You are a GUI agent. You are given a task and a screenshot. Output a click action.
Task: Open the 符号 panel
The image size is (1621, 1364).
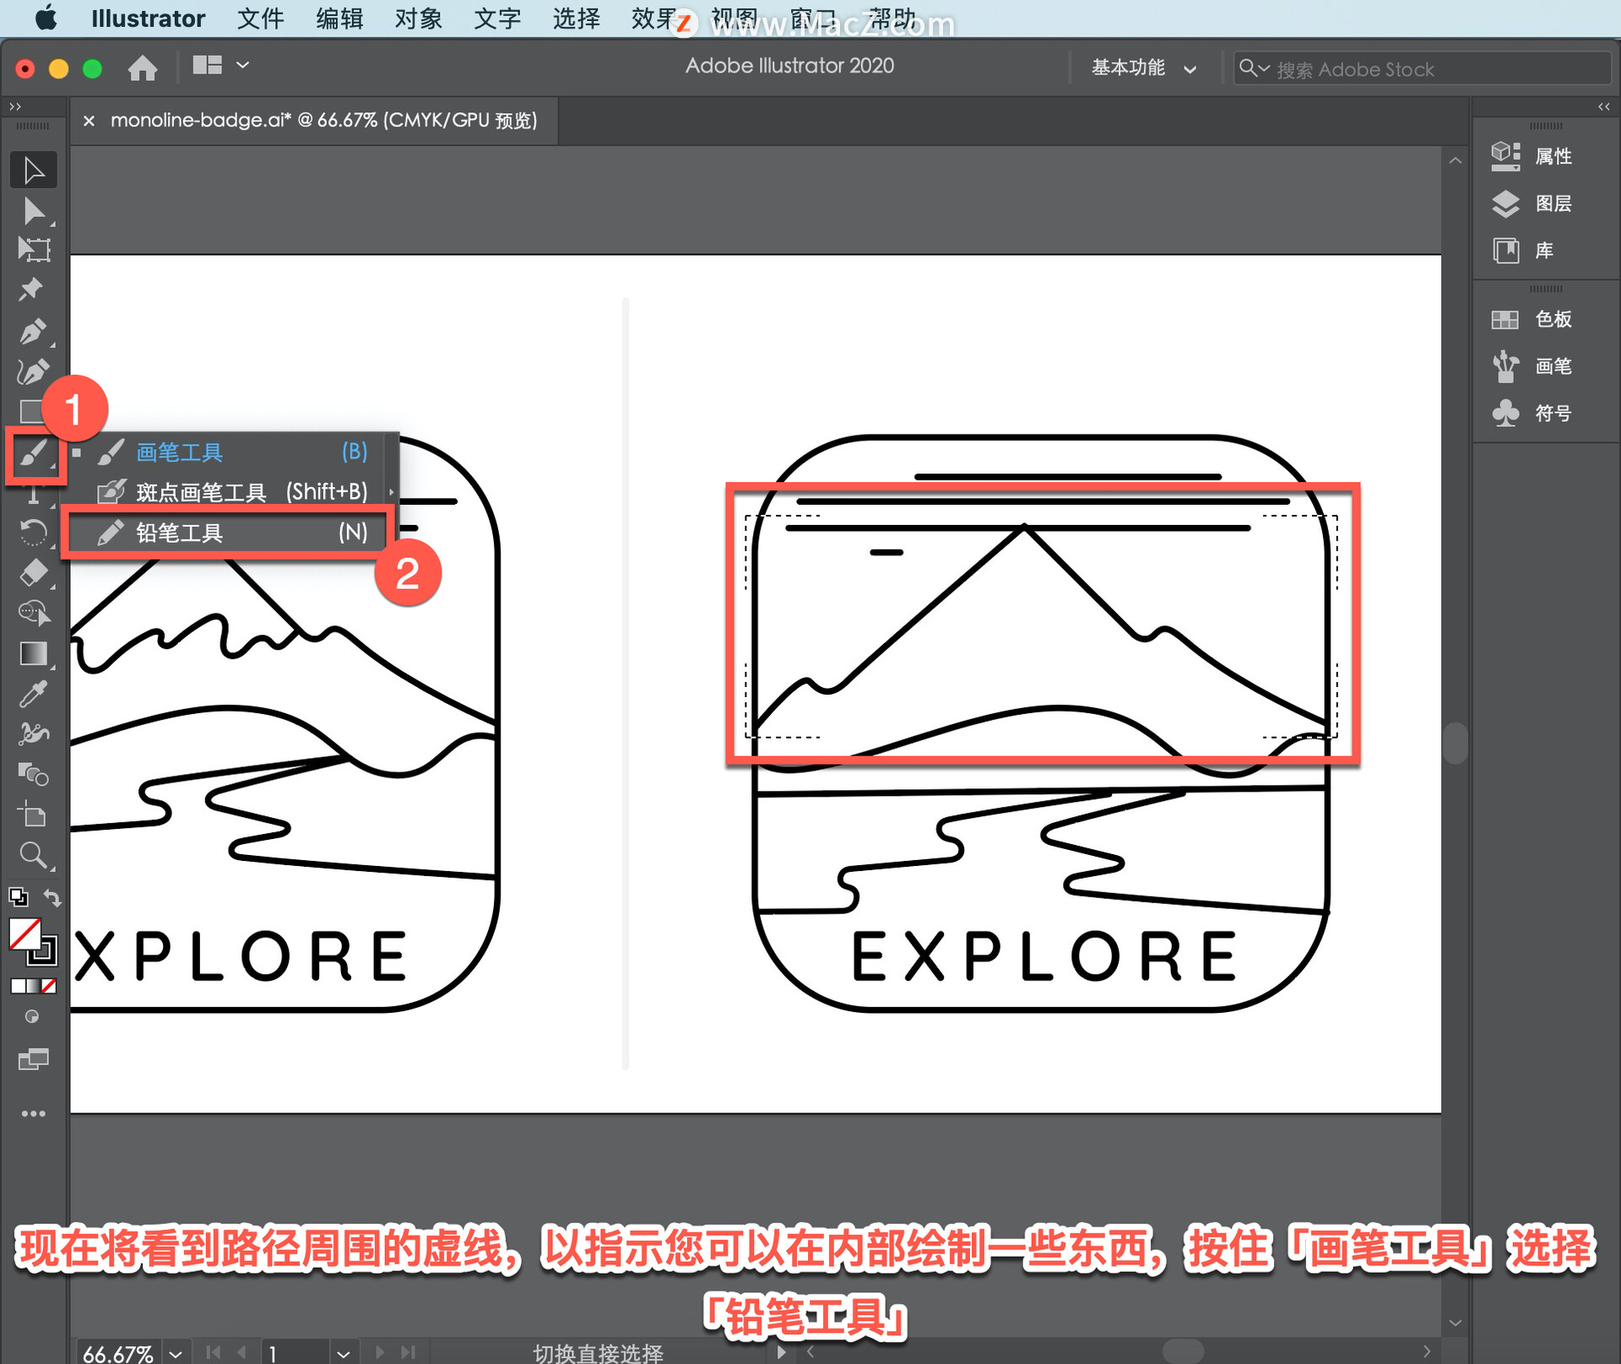point(1532,414)
